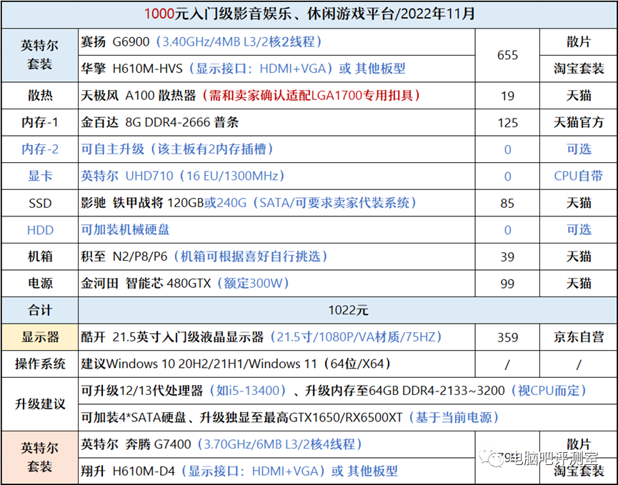
Task: Click the total 1022元 cell
Action: 348,310
